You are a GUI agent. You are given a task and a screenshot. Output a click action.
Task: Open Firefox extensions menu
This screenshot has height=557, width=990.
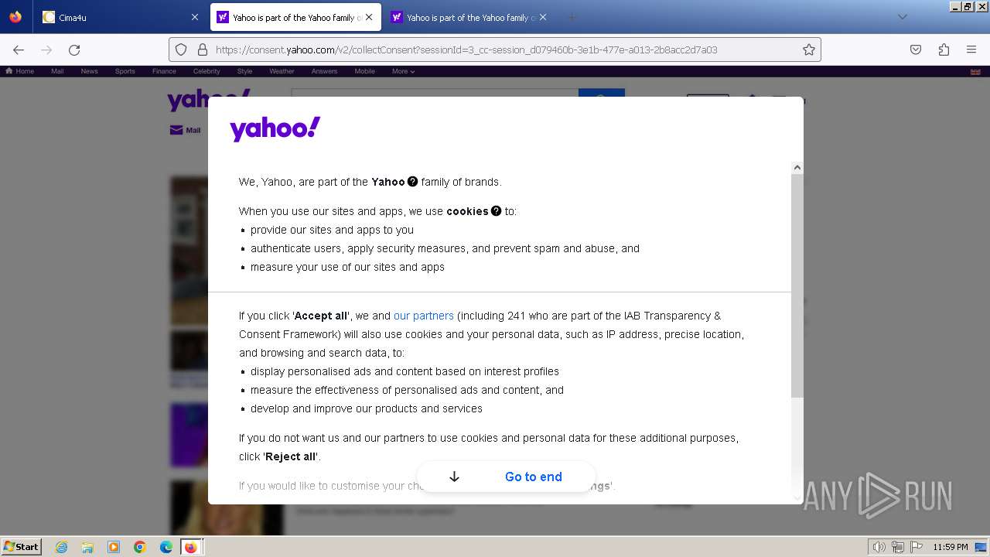click(x=944, y=50)
